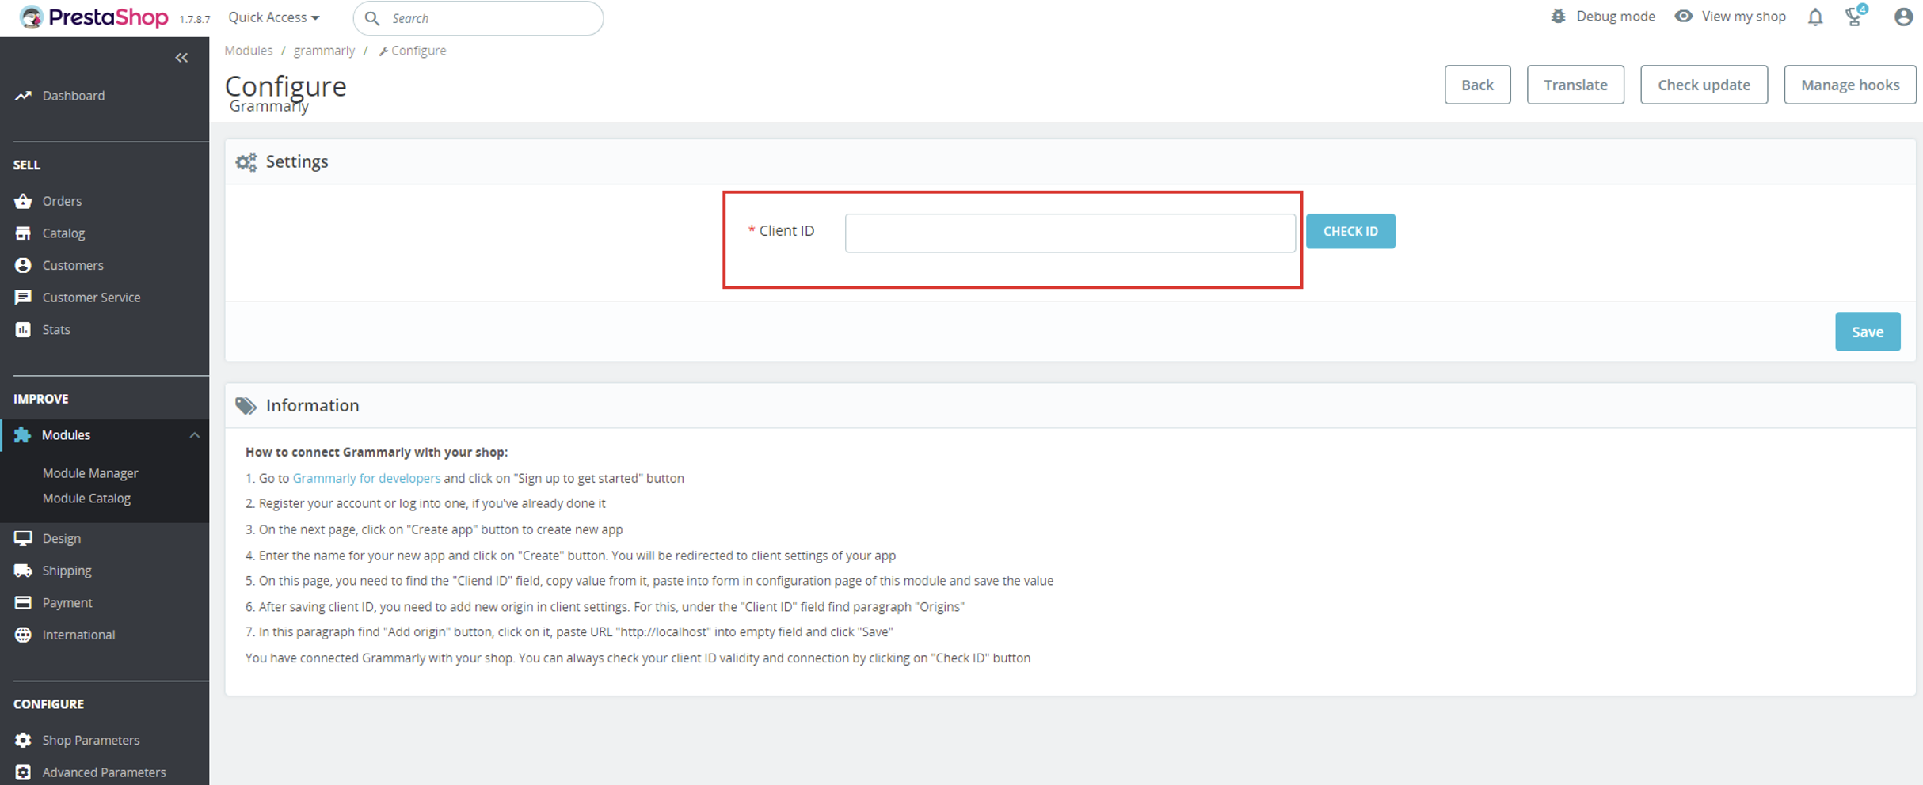Image resolution: width=1923 pixels, height=785 pixels.
Task: Focus the Client ID input field
Action: click(x=1070, y=233)
